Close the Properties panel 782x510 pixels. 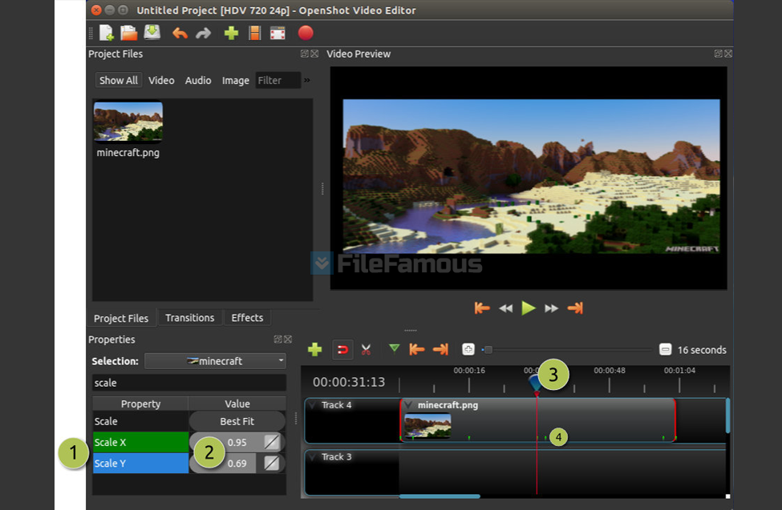point(288,339)
